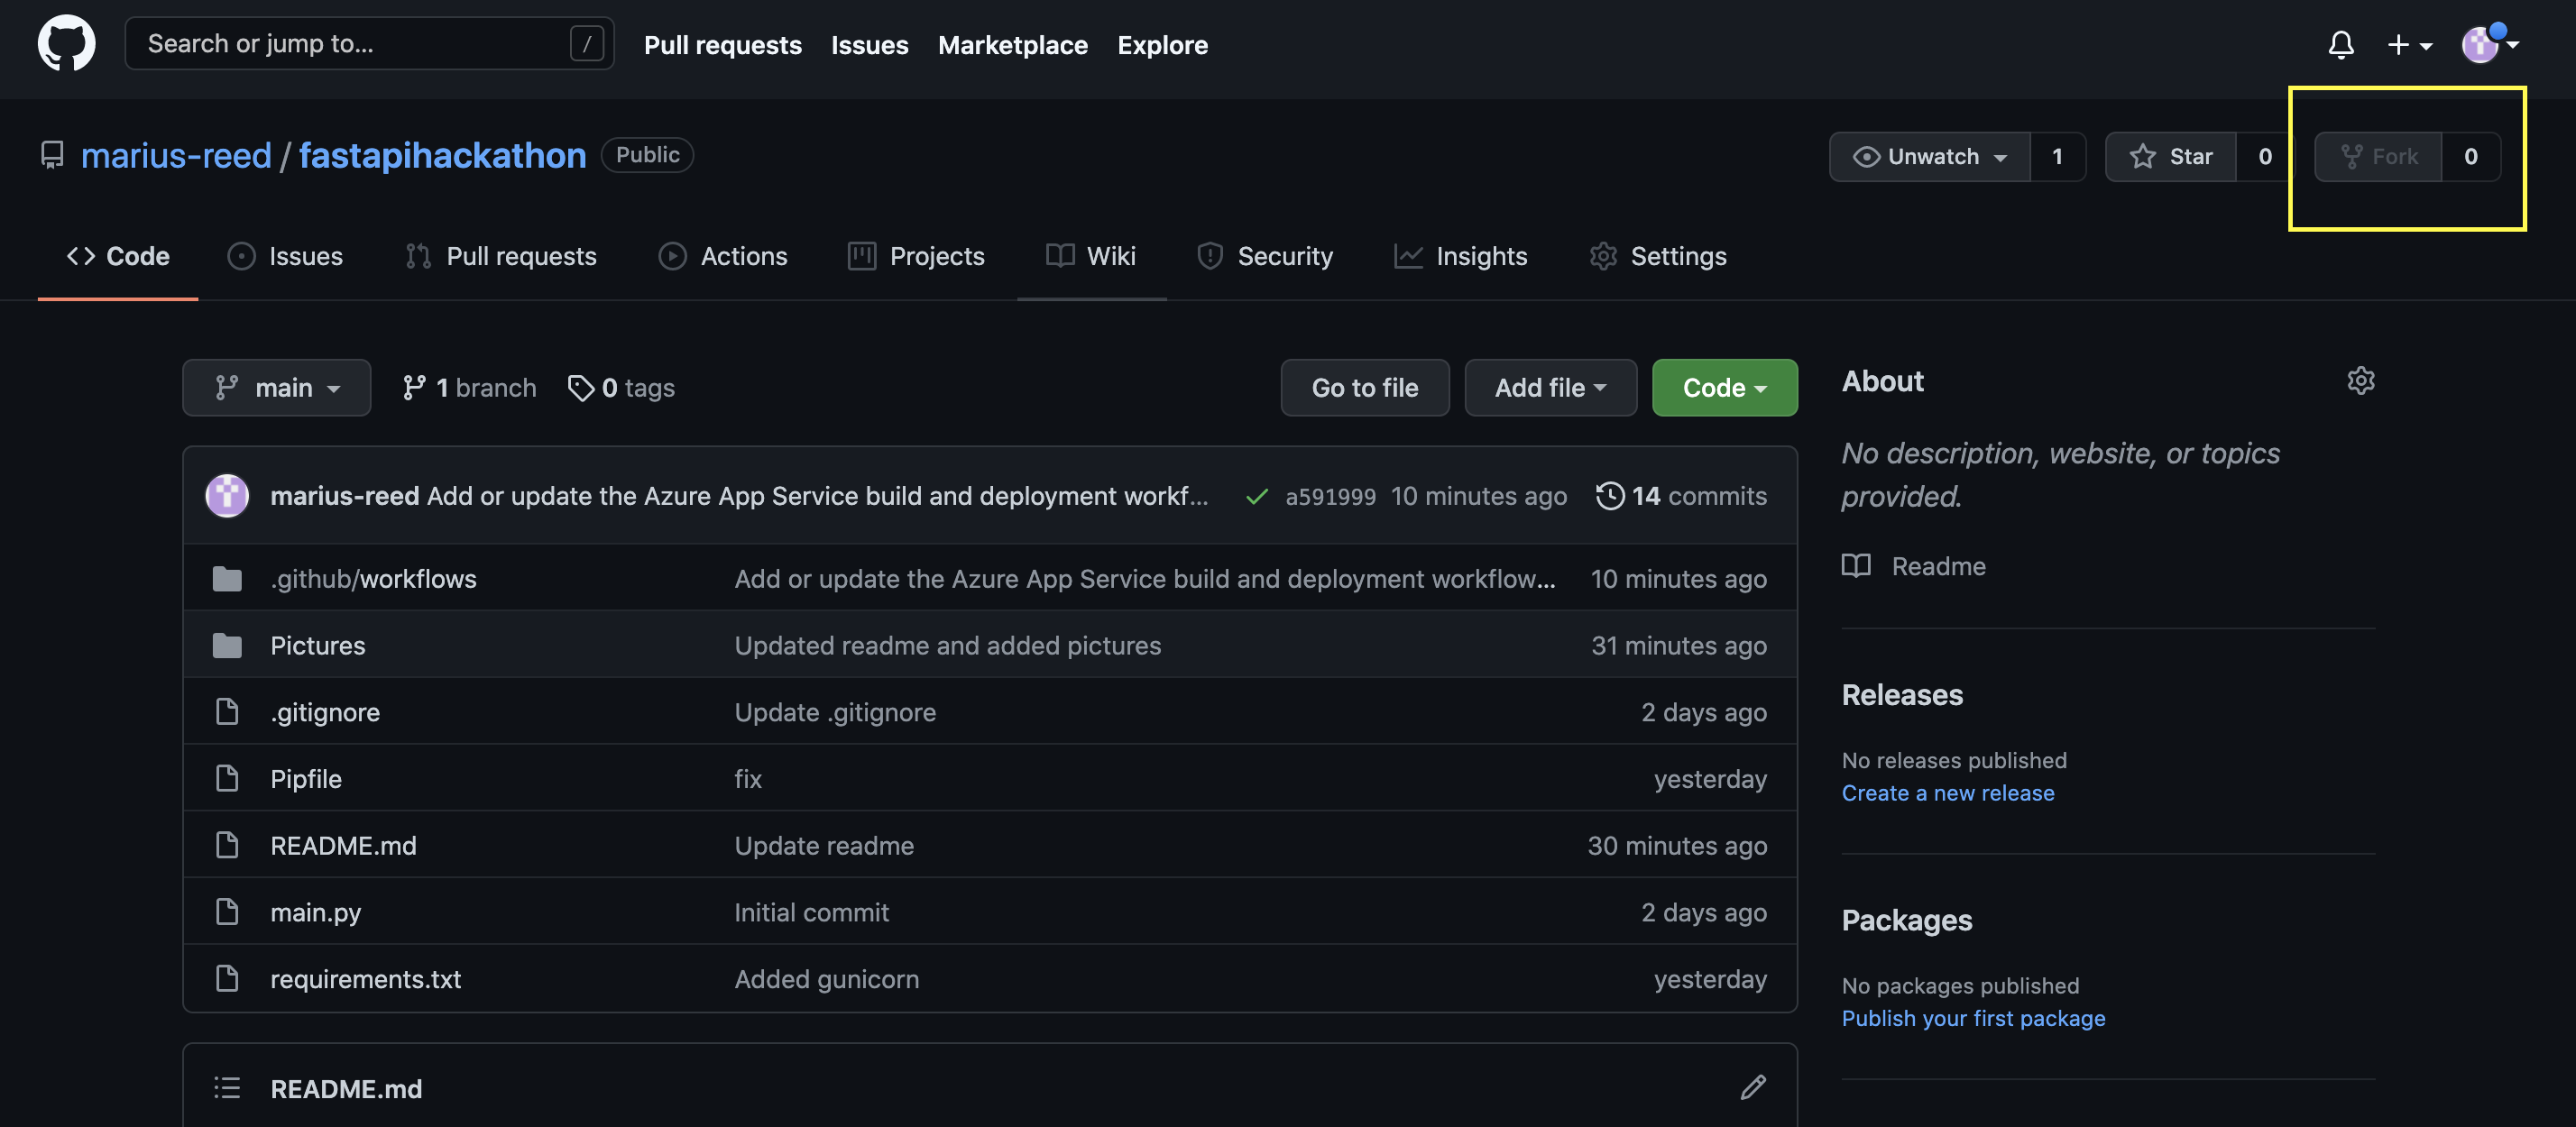Open the .github/workflows folder

(x=374, y=579)
